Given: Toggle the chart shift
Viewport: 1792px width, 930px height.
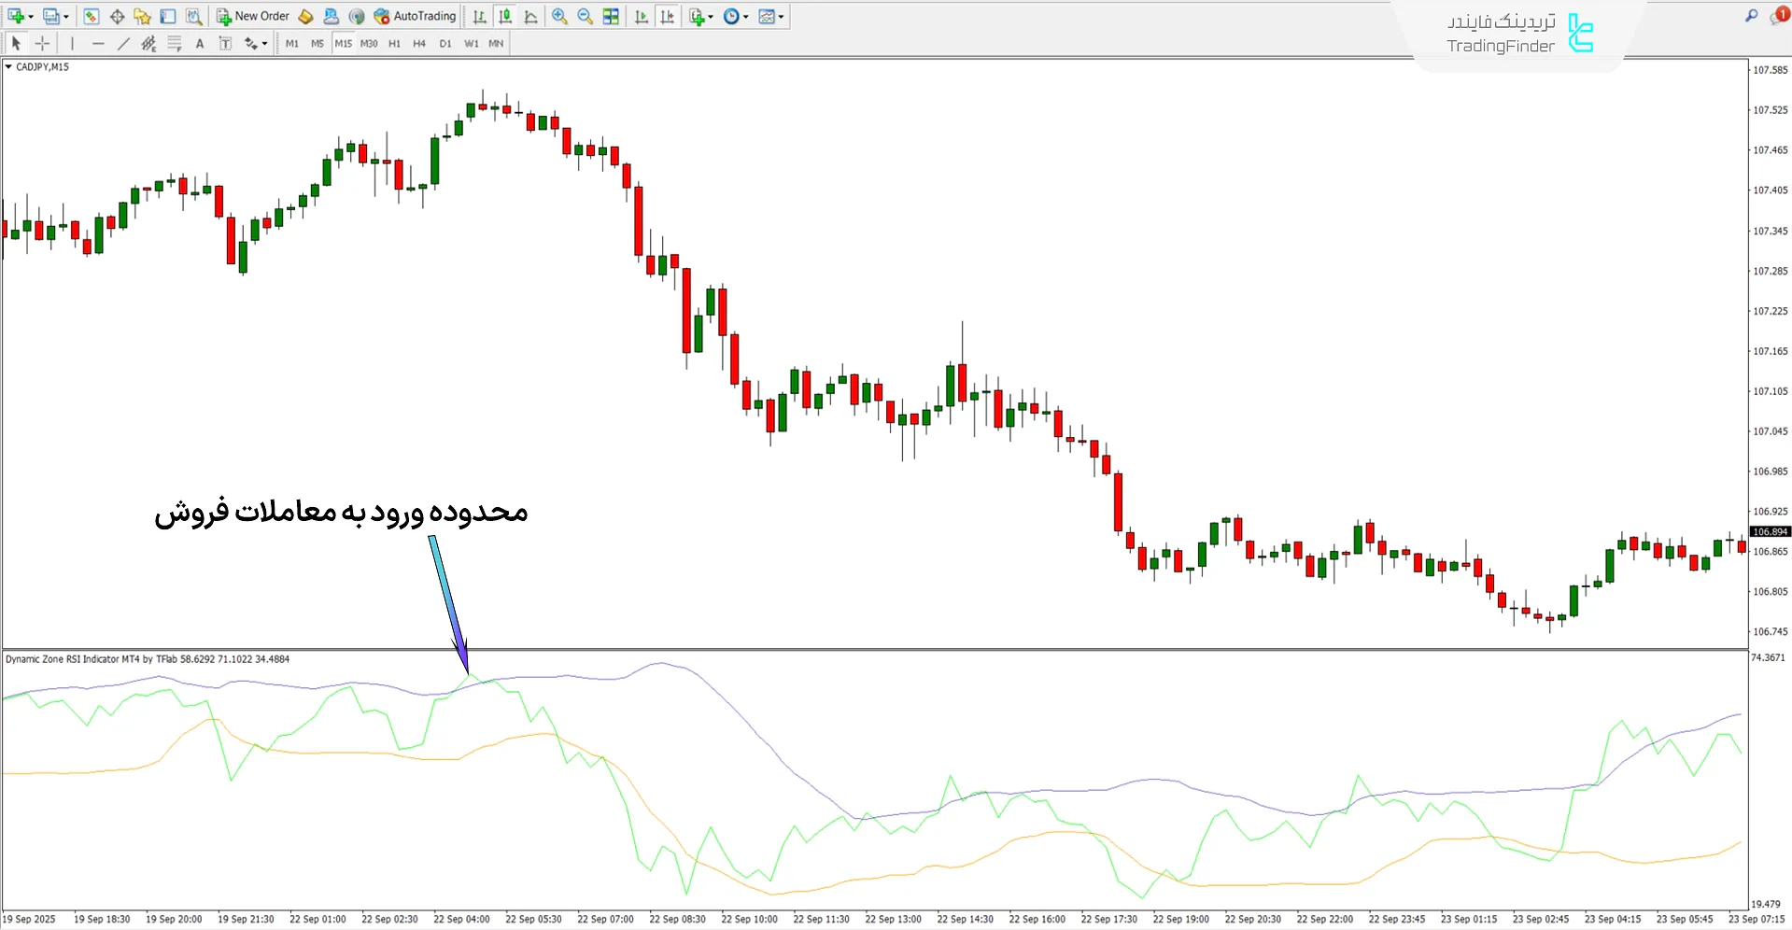Looking at the screenshot, I should (667, 16).
